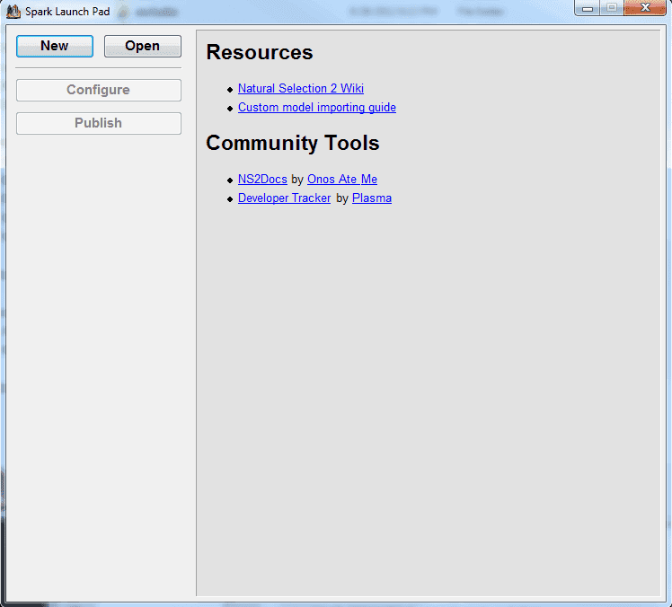Open the Developer Tracker link
This screenshot has height=607, width=672.
click(x=284, y=198)
